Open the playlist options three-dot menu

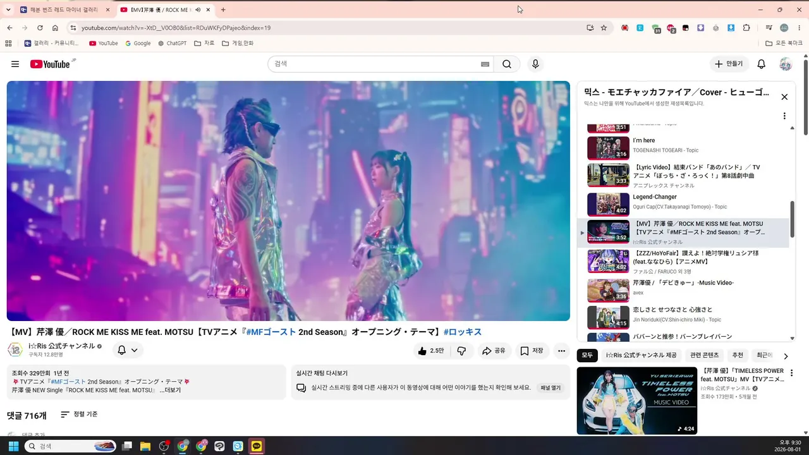coord(784,116)
